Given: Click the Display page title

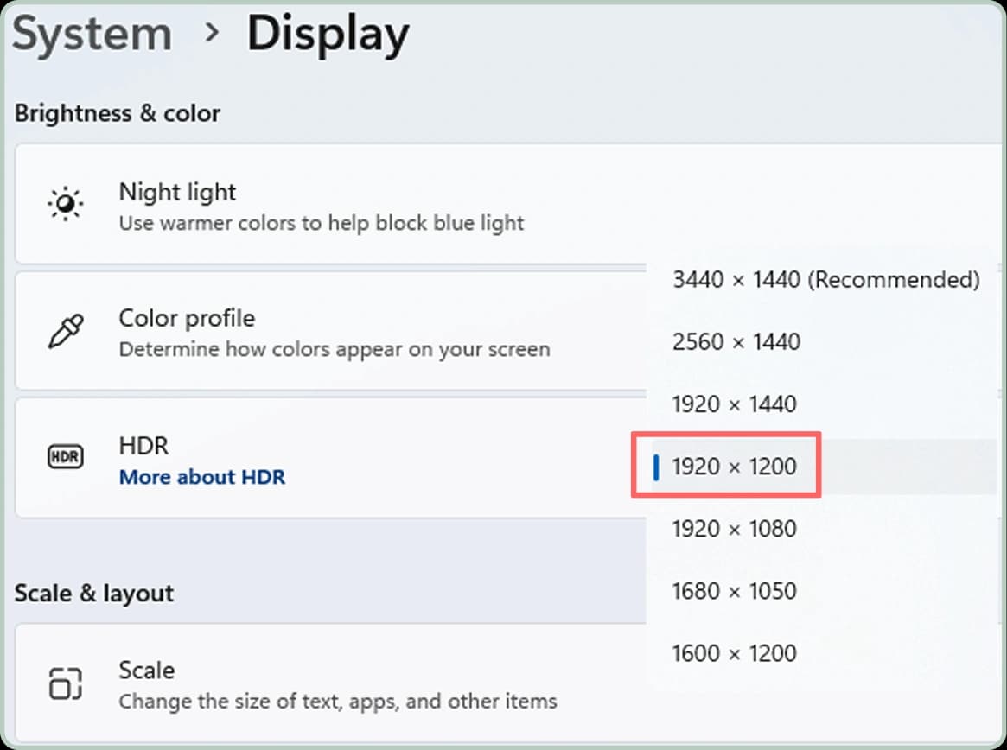Looking at the screenshot, I should (x=328, y=35).
